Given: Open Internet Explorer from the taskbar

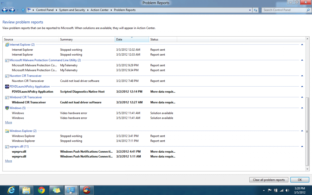Looking at the screenshot, I should pyautogui.click(x=11, y=190).
